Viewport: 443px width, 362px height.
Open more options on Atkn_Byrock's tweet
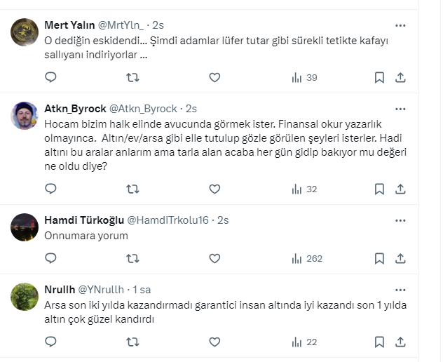400,109
